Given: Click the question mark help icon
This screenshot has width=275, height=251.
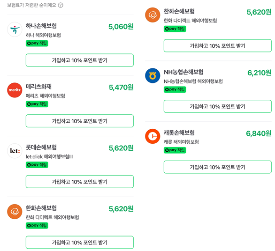Looking at the screenshot, I should [x=61, y=5].
